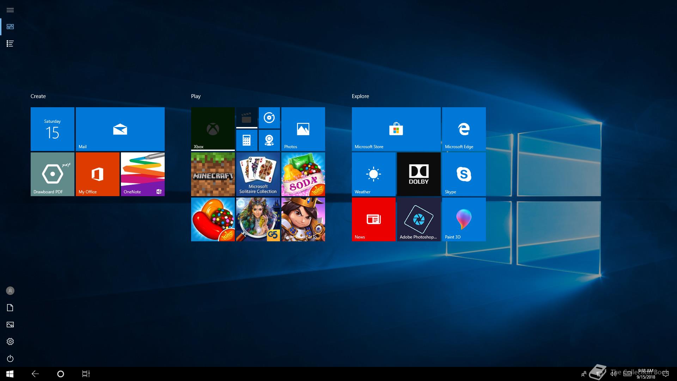
Task: Open Cortana circle on the taskbar
Action: tap(61, 374)
